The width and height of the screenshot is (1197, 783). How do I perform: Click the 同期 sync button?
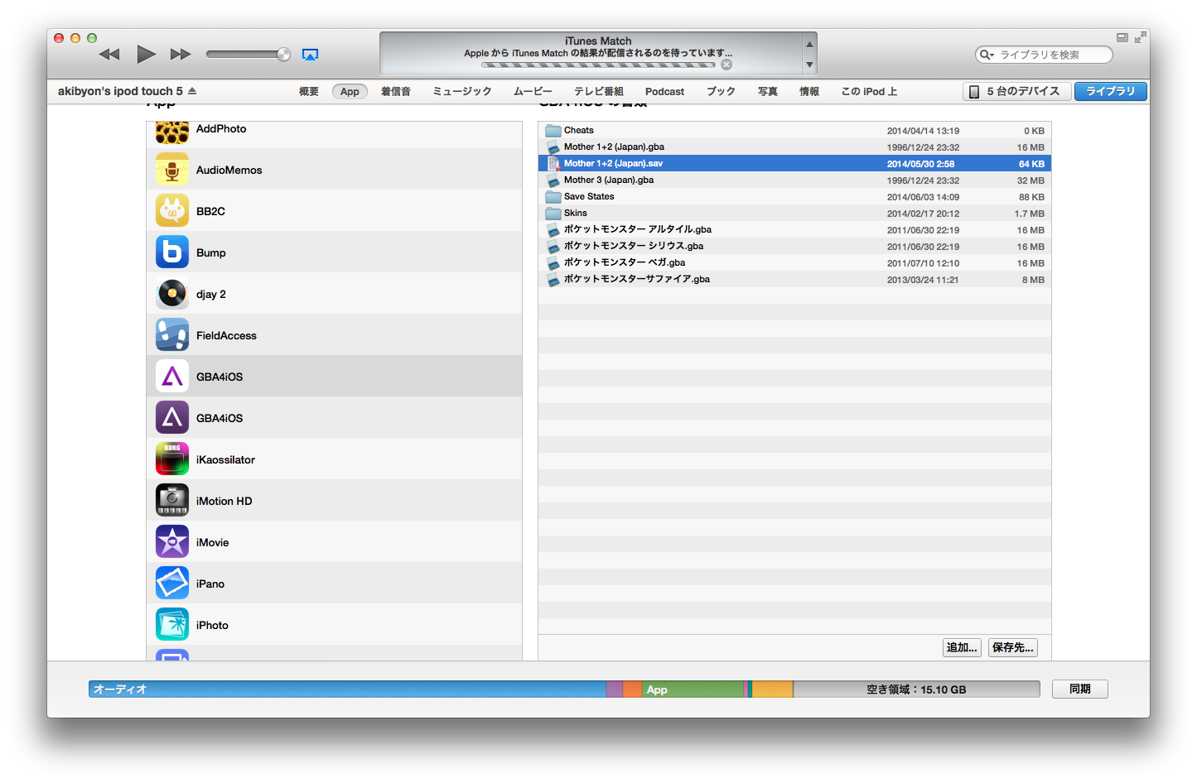tap(1080, 689)
